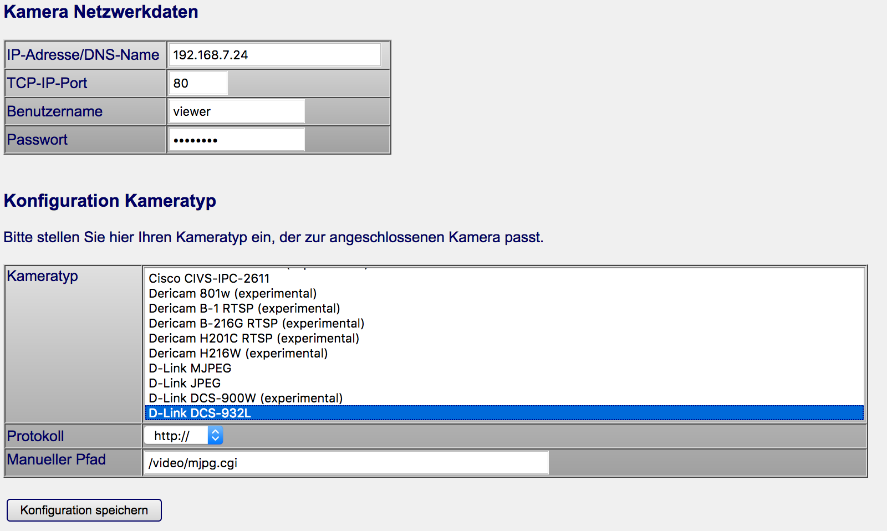Click the IP-Adresse/DNS-Name label
Screen dimensions: 887x531
coord(83,55)
